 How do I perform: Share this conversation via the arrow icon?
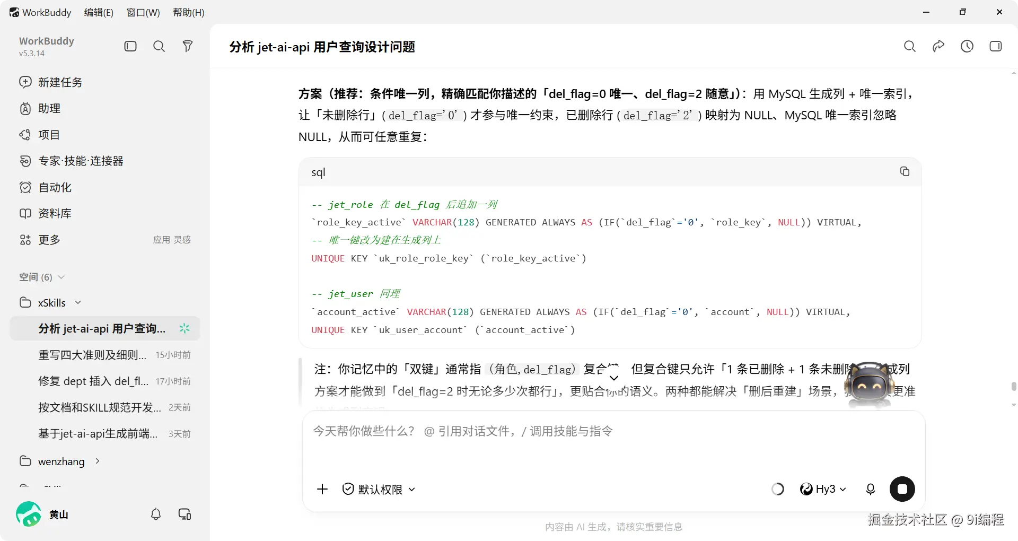(x=938, y=46)
